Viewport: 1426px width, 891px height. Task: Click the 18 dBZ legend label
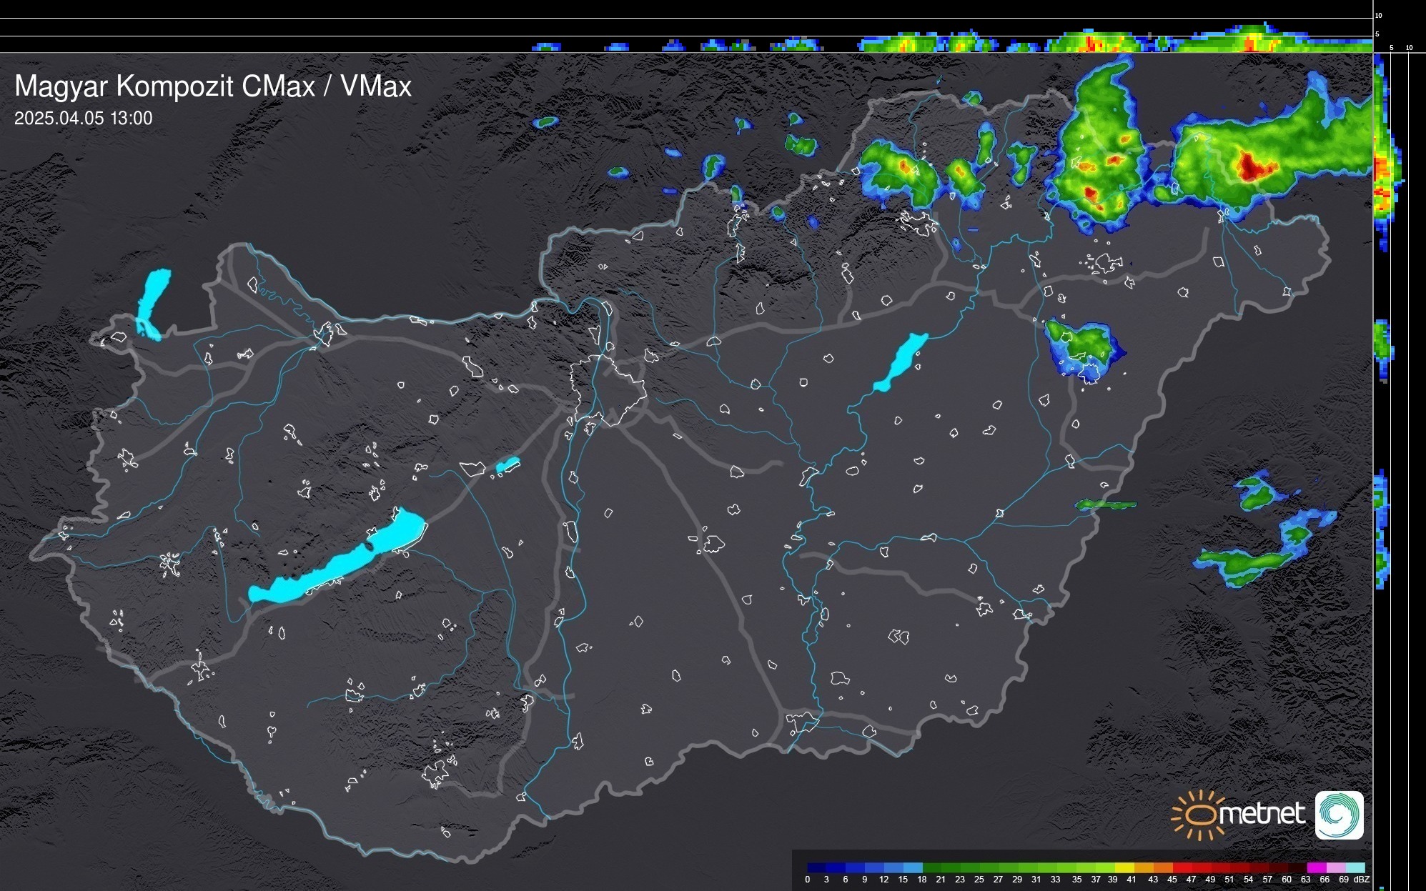pyautogui.click(x=921, y=880)
